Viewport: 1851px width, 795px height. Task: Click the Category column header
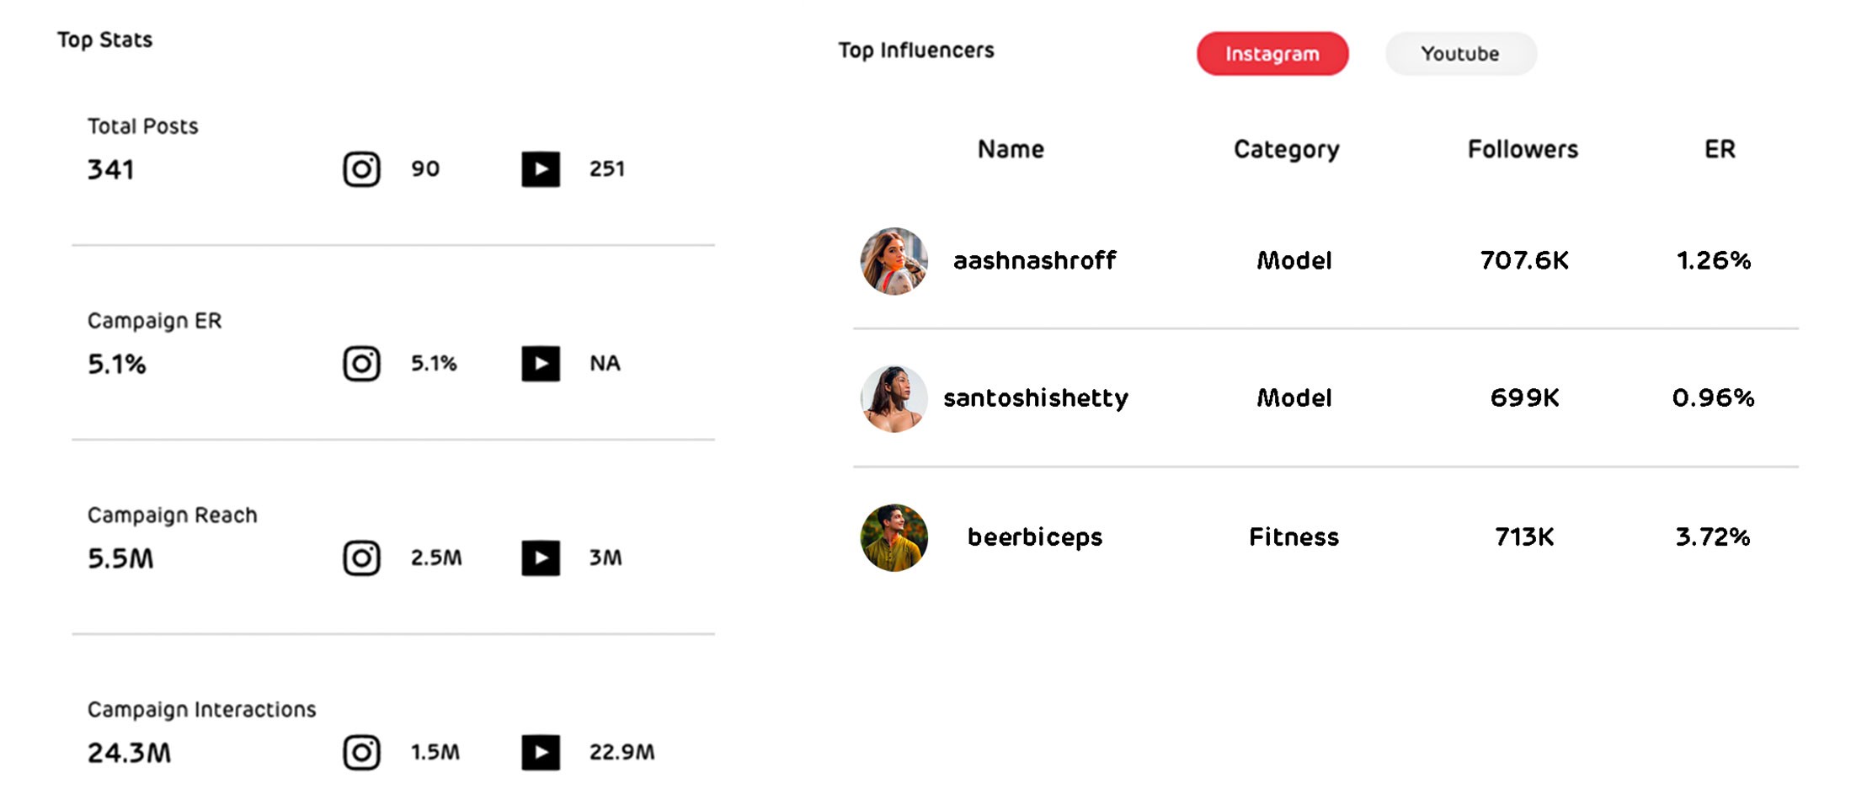tap(1286, 149)
